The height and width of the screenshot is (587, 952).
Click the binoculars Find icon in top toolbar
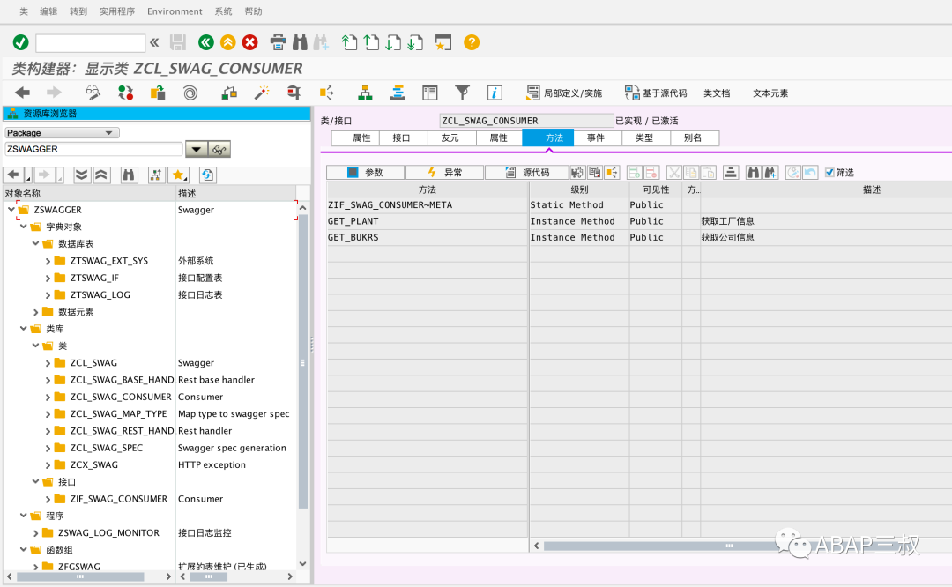tap(300, 42)
